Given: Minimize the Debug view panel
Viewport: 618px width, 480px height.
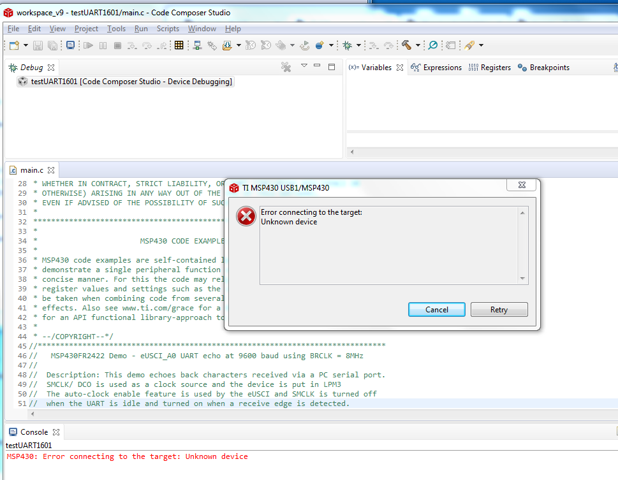Looking at the screenshot, I should click(317, 66).
